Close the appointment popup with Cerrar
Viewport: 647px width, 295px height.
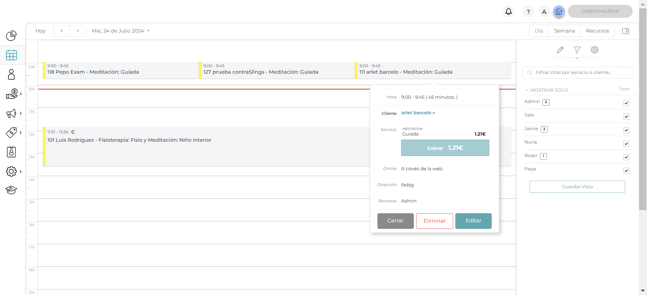pyautogui.click(x=395, y=221)
